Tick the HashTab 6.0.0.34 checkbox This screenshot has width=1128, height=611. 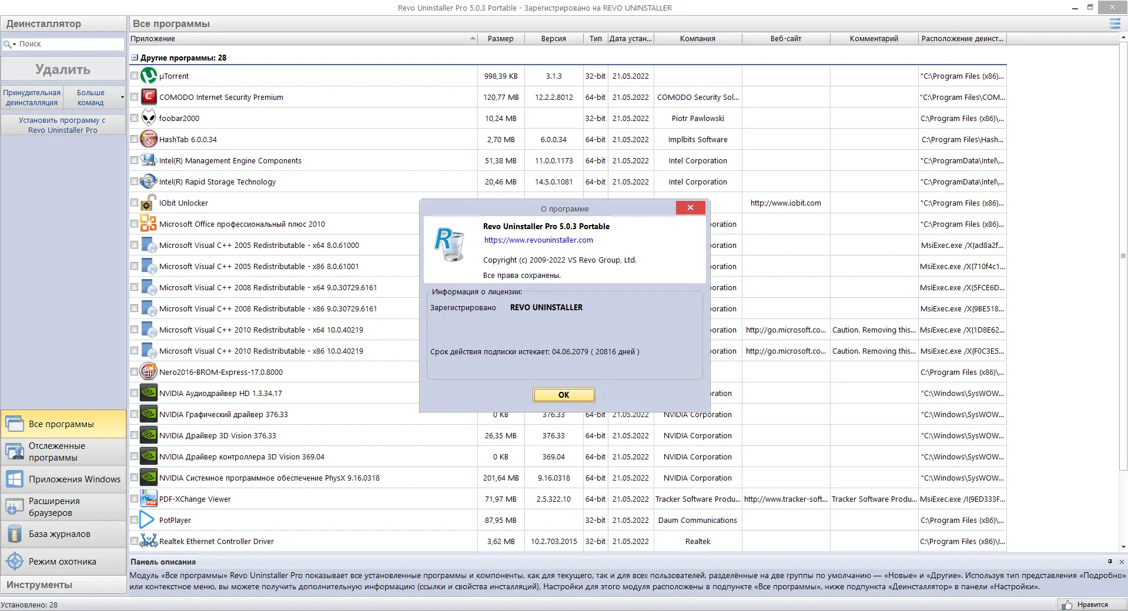coord(135,139)
